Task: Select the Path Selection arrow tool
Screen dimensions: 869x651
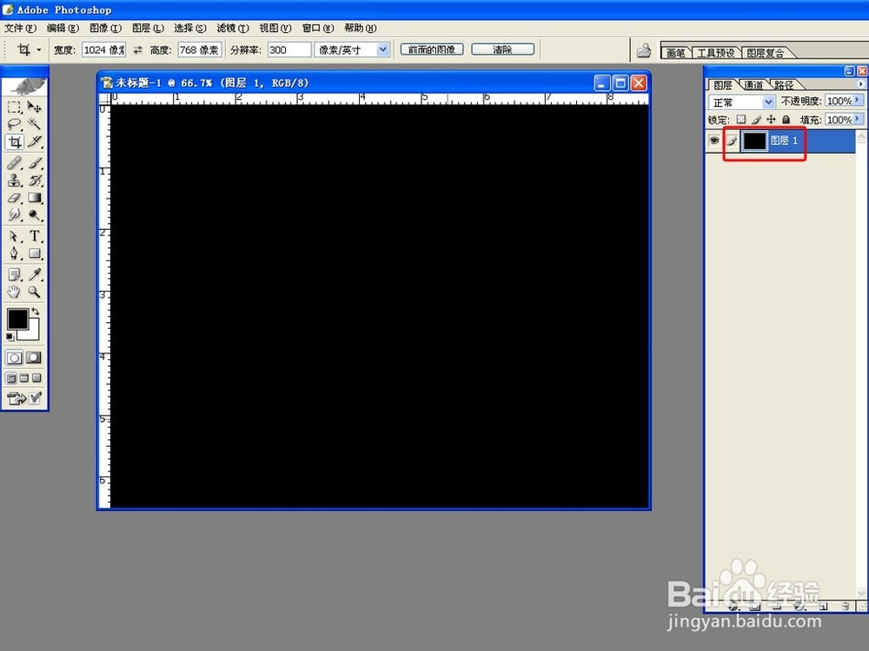Action: click(x=15, y=236)
